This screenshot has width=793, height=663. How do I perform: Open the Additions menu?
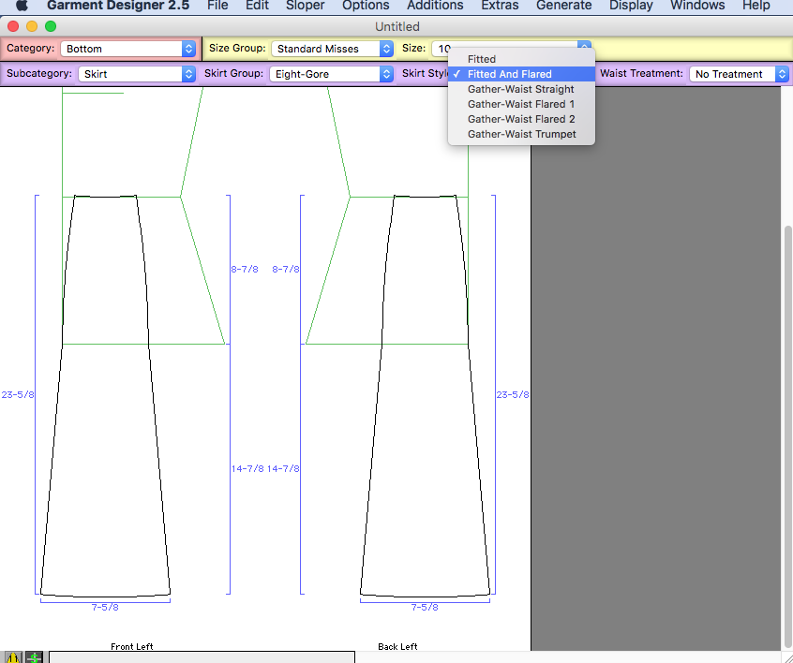435,6
